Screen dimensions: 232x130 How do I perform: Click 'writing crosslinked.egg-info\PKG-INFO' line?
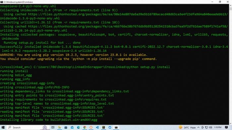tap(34, 87)
